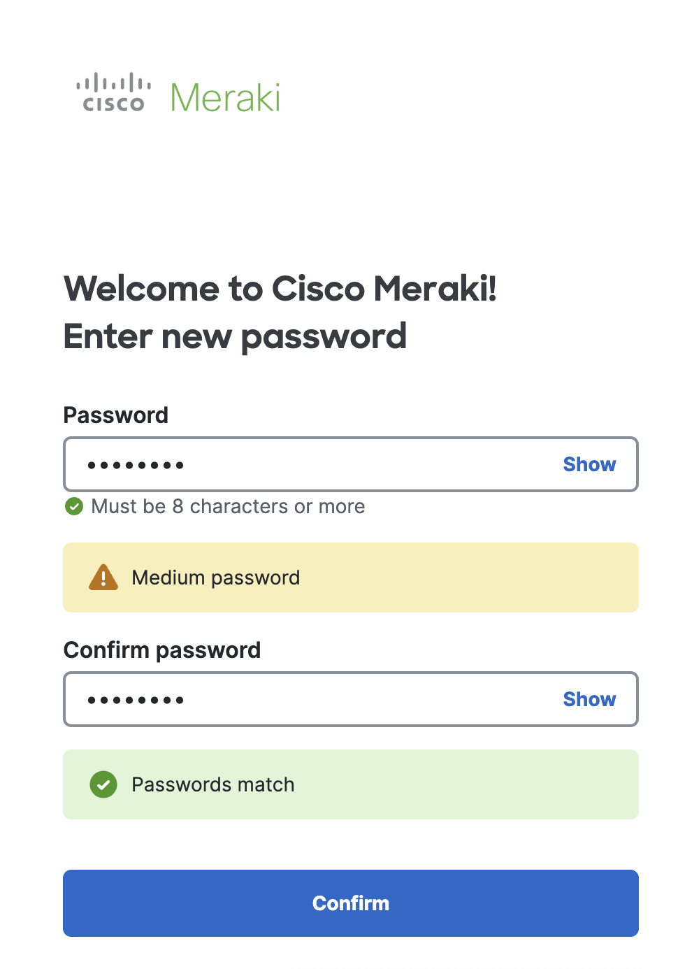
Task: Focus the Password input field
Action: 351,464
